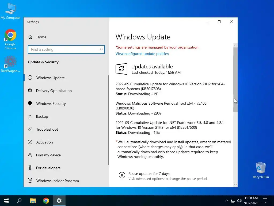274x206 pixels.
Task: Click the Windows Update page heading
Action: pos(143,37)
